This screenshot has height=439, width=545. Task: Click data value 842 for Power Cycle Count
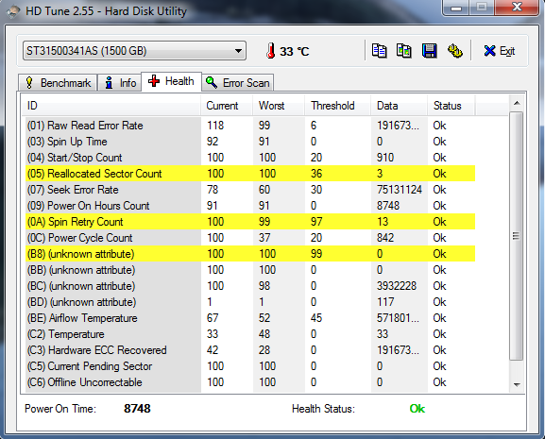click(x=385, y=238)
